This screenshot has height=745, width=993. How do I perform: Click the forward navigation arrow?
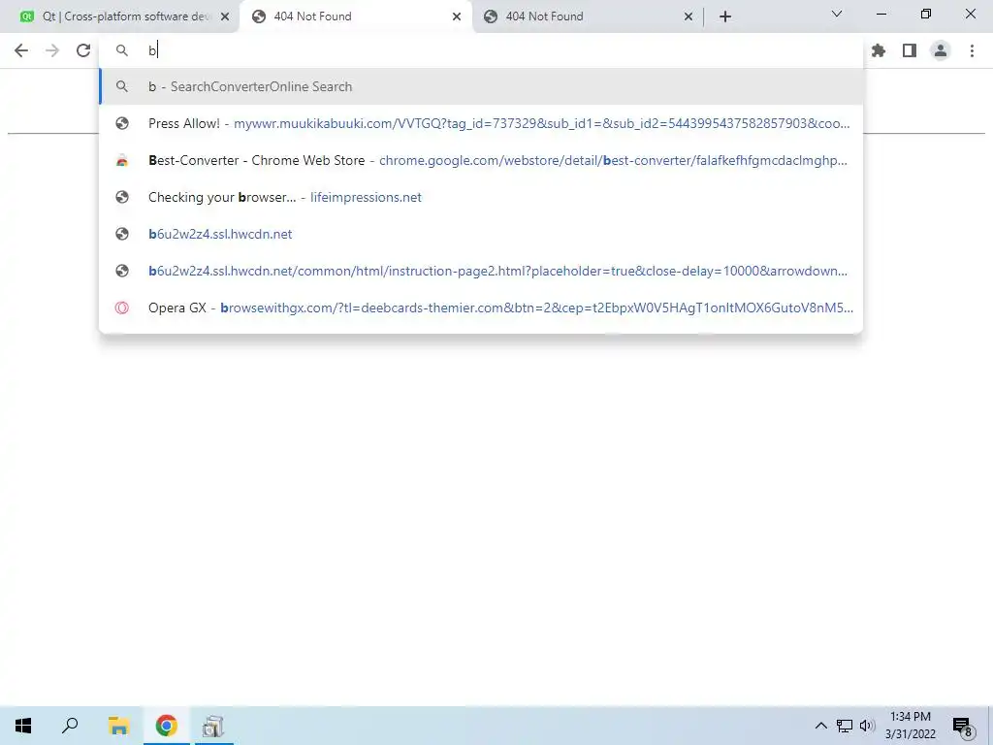[52, 50]
